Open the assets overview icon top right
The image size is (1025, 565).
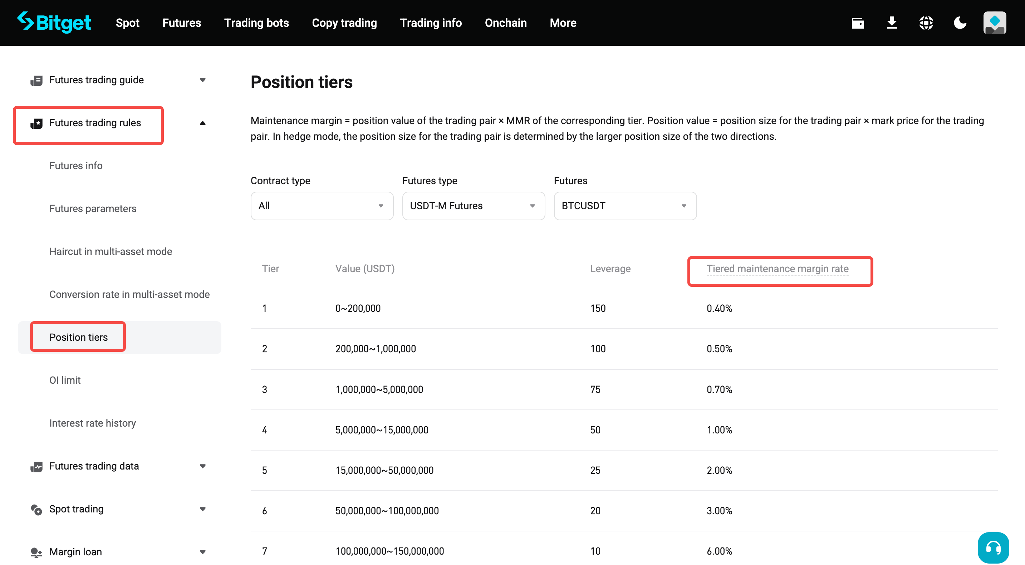click(858, 23)
